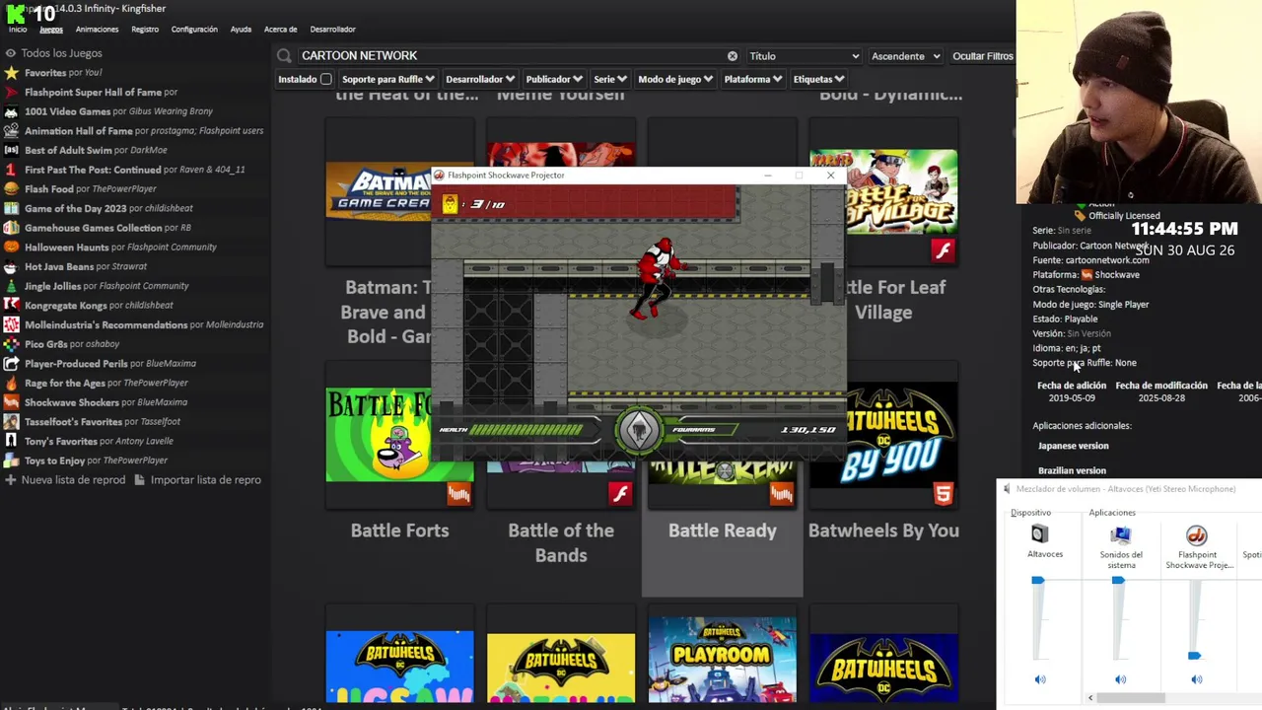
Task: Expand the Modo de juego filter
Action: (x=675, y=79)
